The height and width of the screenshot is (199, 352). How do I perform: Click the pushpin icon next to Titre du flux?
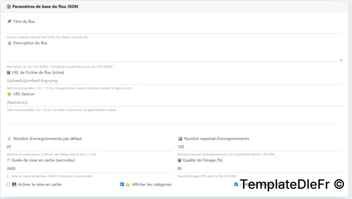click(x=9, y=22)
